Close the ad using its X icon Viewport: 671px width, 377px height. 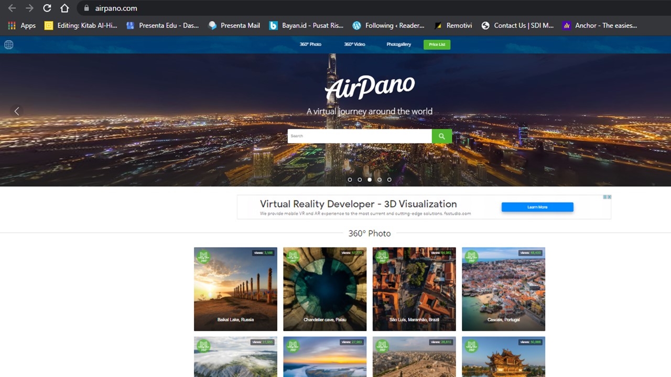click(609, 197)
